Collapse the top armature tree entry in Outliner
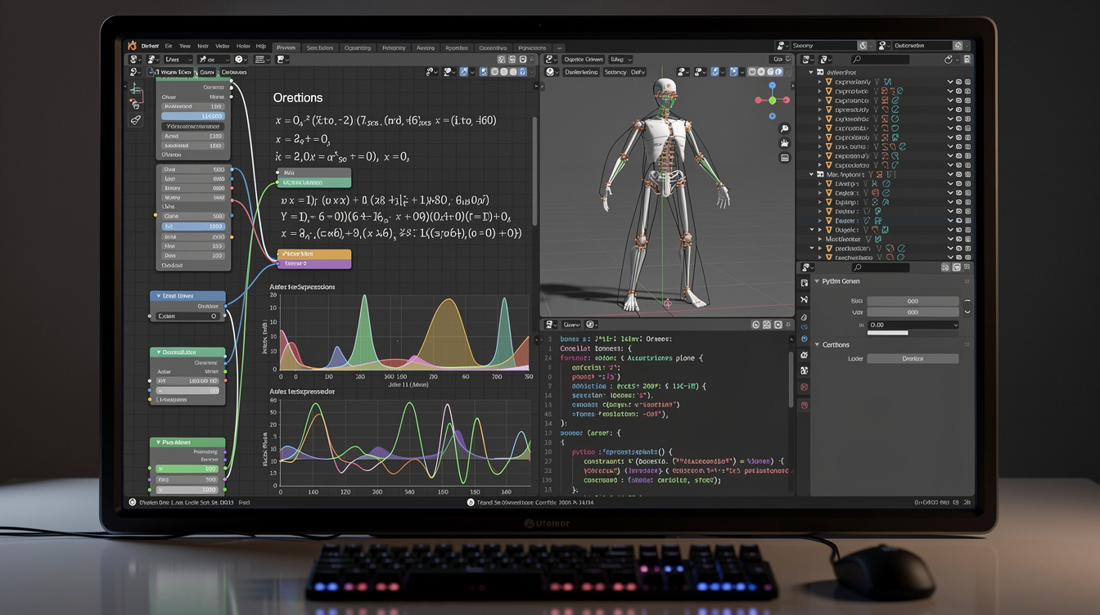1100x615 pixels. (x=810, y=71)
